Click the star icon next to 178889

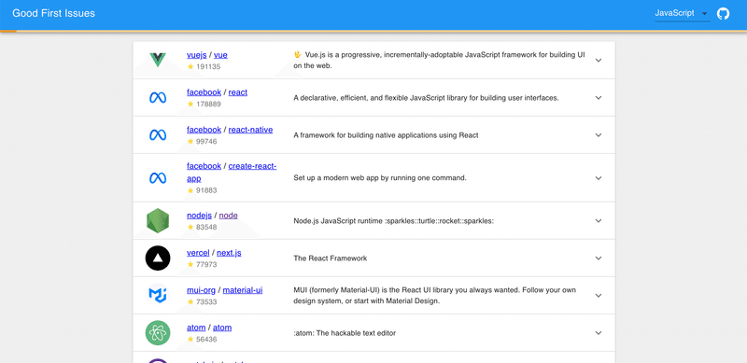click(x=190, y=104)
